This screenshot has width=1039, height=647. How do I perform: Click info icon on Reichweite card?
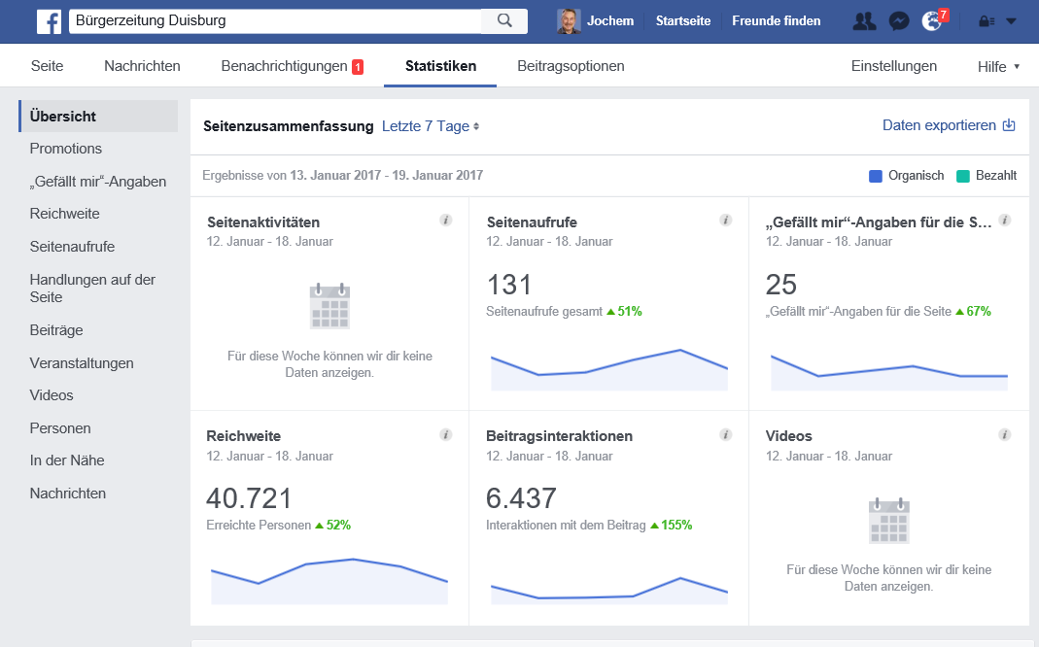(446, 435)
